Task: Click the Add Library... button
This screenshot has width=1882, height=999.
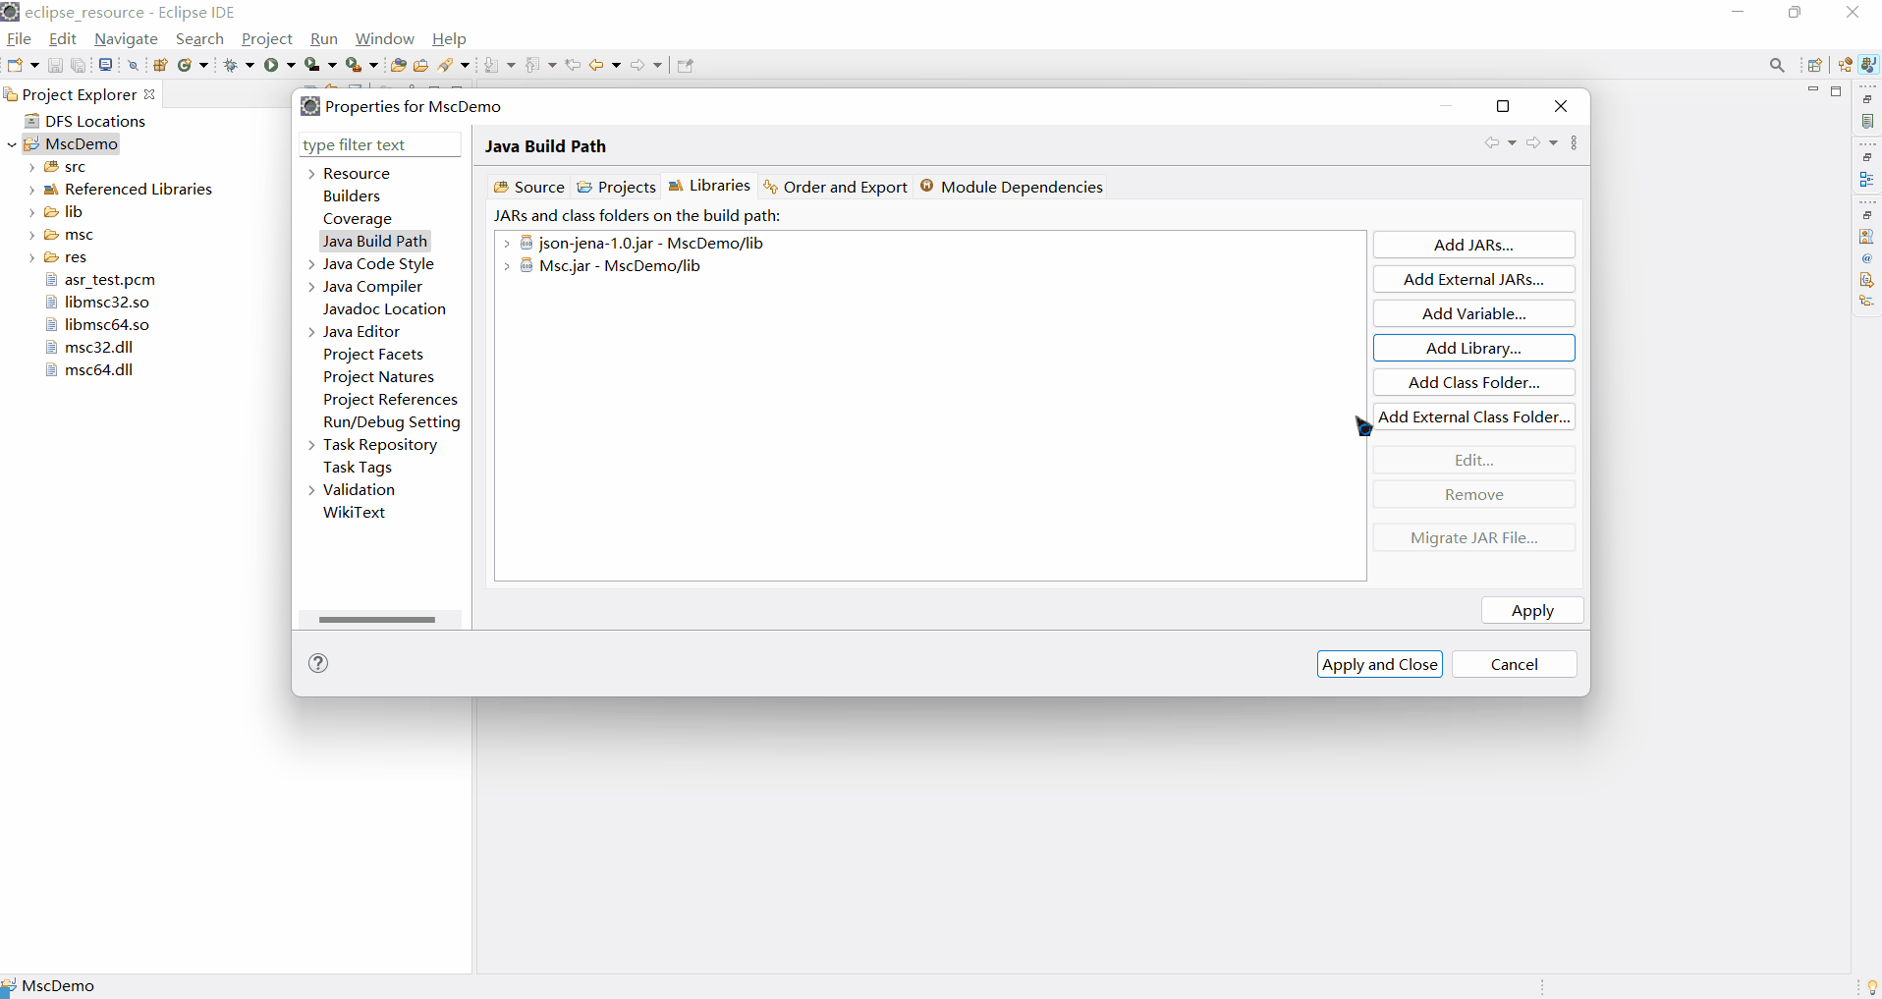Action: click(x=1473, y=348)
